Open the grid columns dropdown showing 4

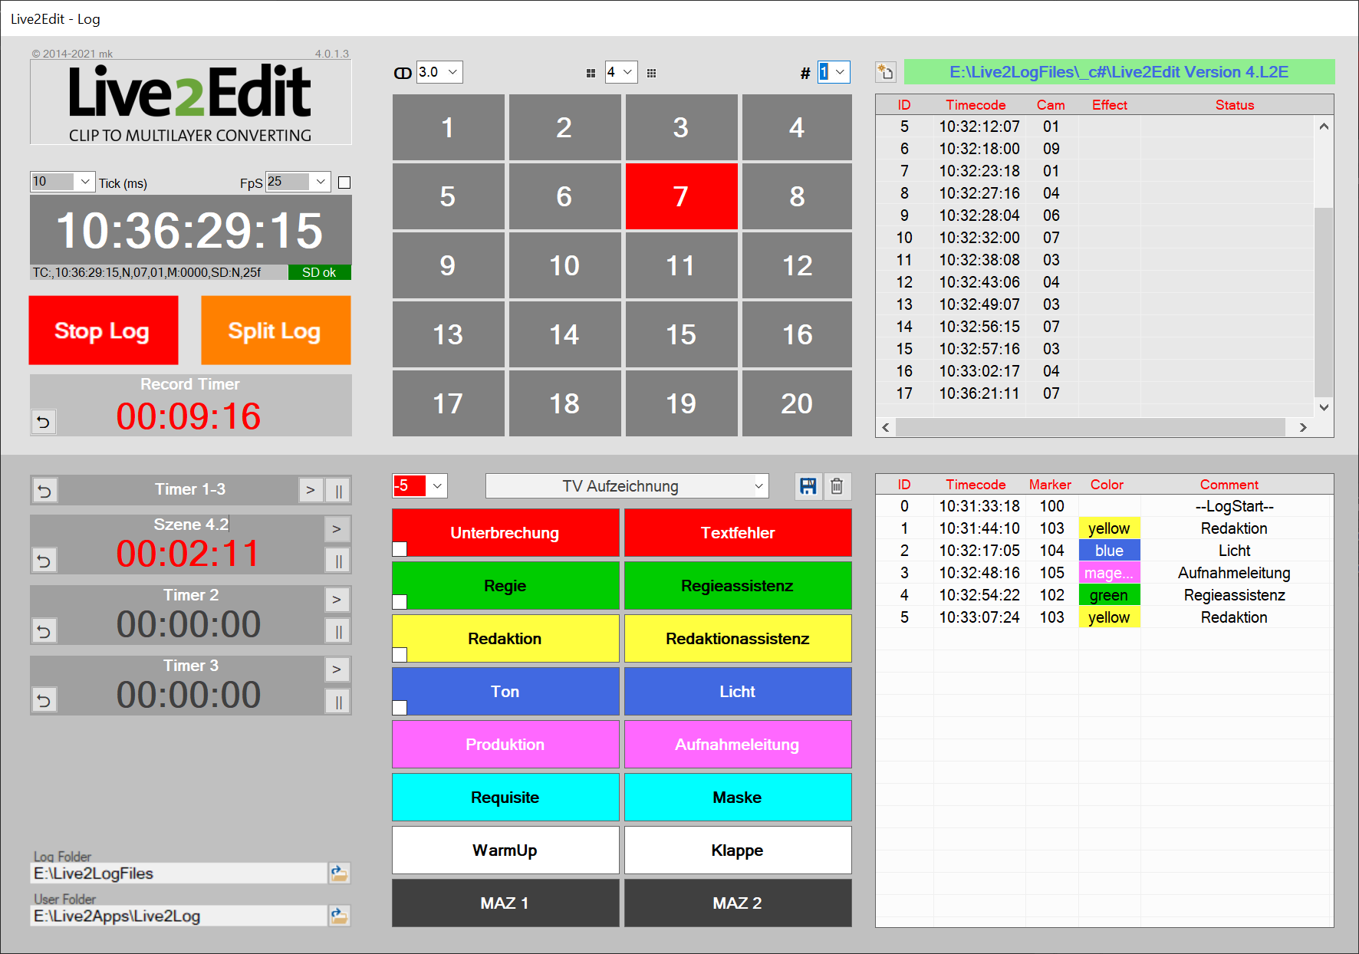coord(627,72)
